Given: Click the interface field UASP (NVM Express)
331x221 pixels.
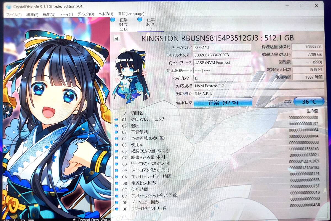Looking at the screenshot, I should click(x=222, y=62).
